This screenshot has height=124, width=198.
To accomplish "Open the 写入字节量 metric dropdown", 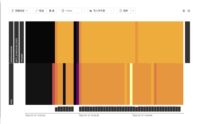I will (101, 11).
